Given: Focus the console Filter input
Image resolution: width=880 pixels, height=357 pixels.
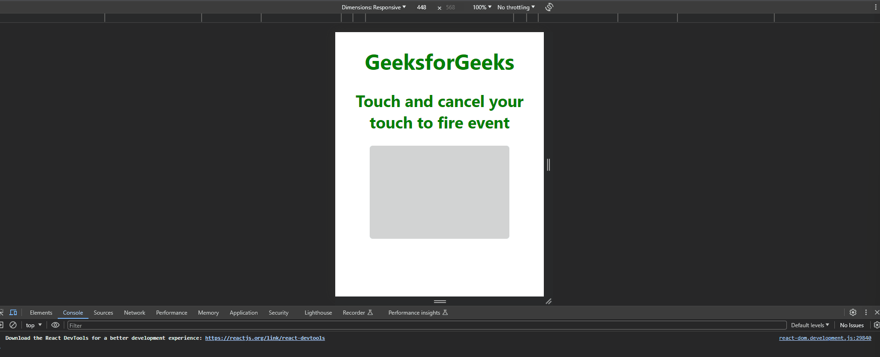Looking at the screenshot, I should 427,325.
